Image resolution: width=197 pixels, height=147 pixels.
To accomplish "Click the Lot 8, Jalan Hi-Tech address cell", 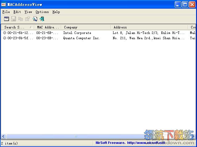I will coord(148,33).
